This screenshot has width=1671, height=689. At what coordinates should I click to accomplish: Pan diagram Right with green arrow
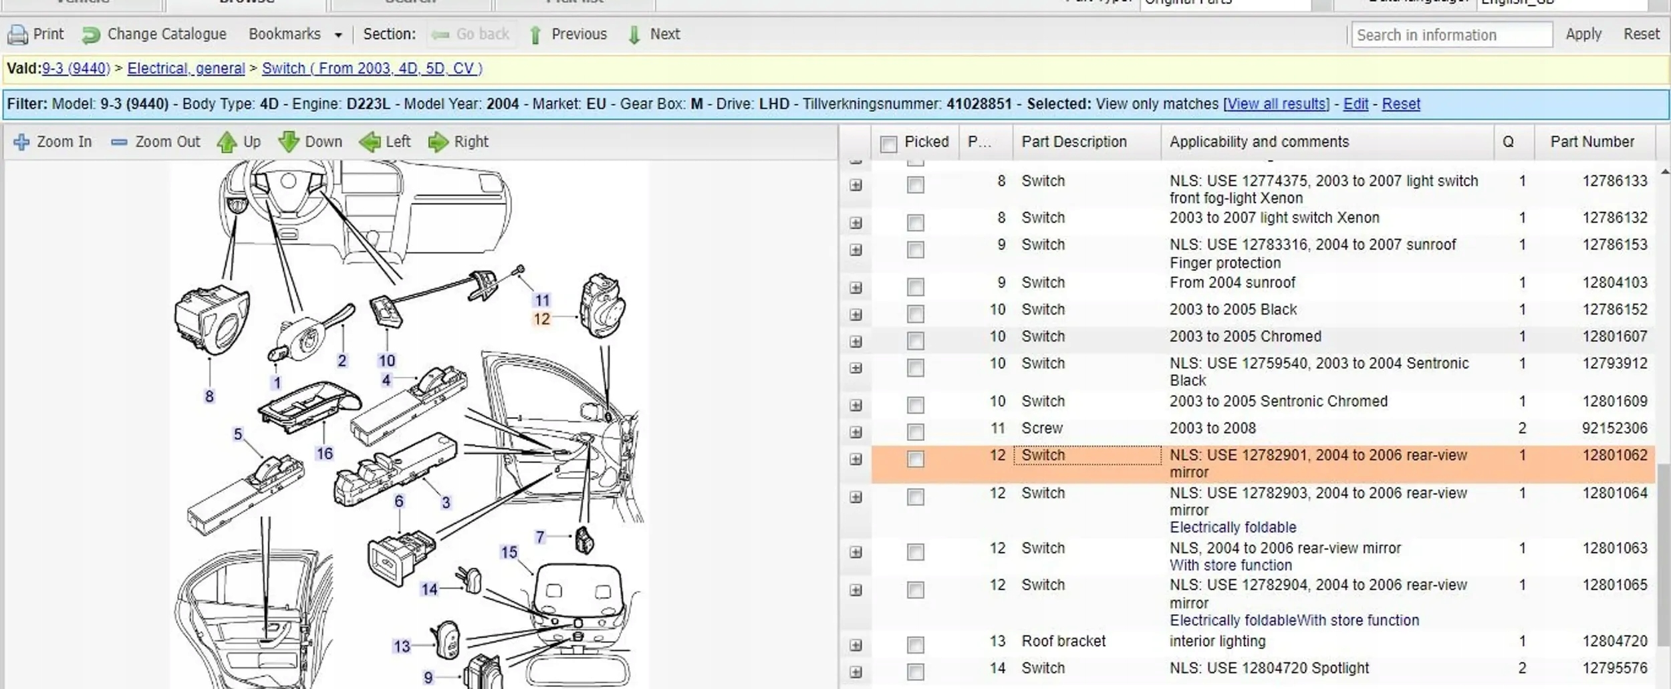click(438, 142)
